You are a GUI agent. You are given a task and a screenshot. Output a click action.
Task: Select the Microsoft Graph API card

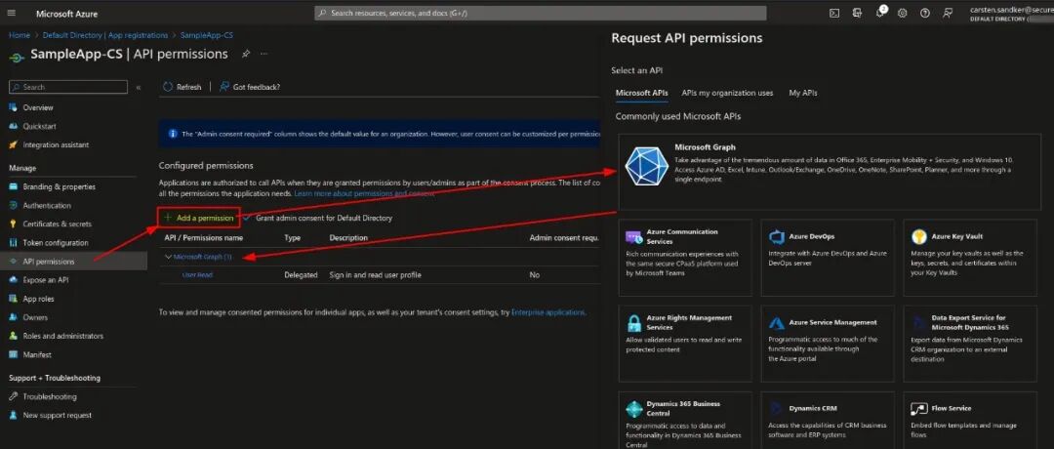[830, 171]
